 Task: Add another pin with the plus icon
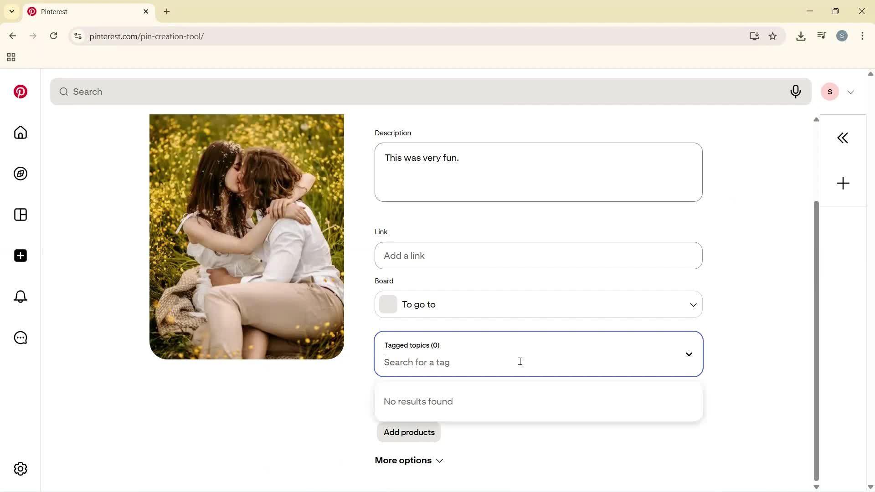tap(843, 183)
